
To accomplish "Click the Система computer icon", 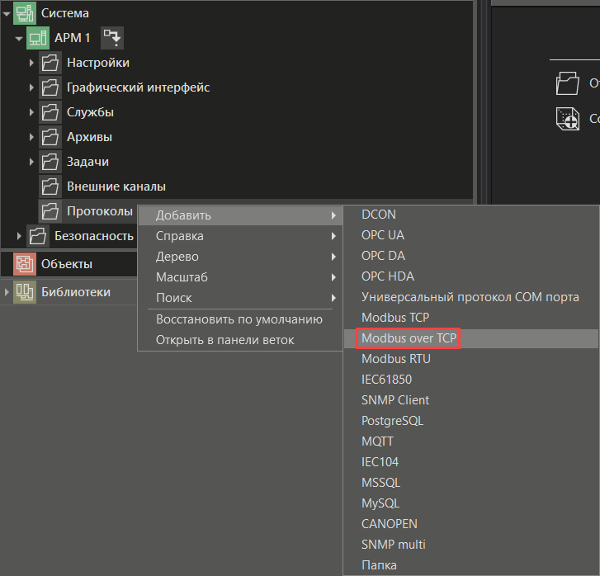I will click(x=25, y=13).
